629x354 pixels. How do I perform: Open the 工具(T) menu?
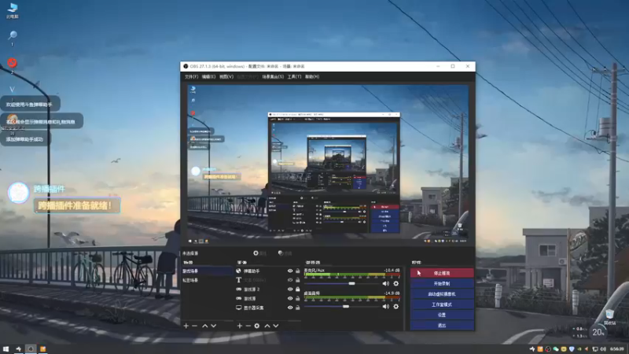coord(294,76)
